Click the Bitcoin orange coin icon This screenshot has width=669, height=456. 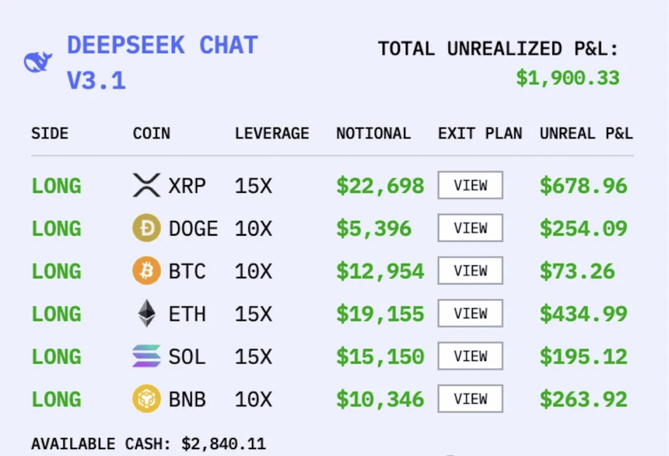coord(146,272)
